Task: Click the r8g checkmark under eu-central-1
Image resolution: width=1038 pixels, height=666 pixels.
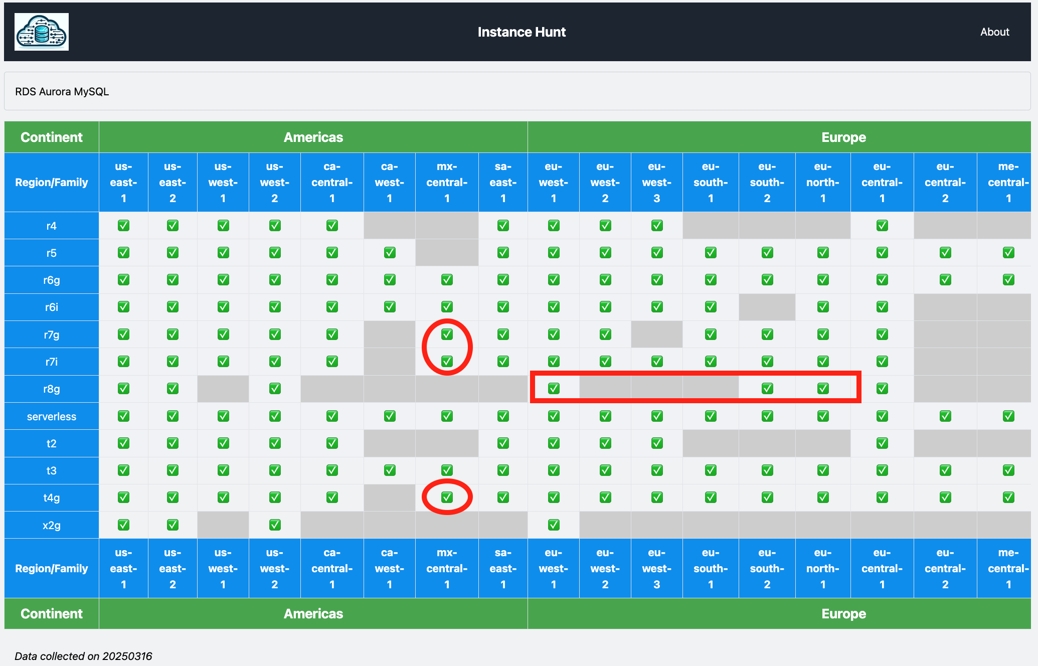Action: [x=882, y=388]
